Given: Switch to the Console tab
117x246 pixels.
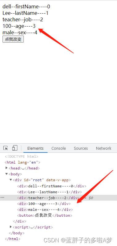Looking at the screenshot, I should click(59, 148).
